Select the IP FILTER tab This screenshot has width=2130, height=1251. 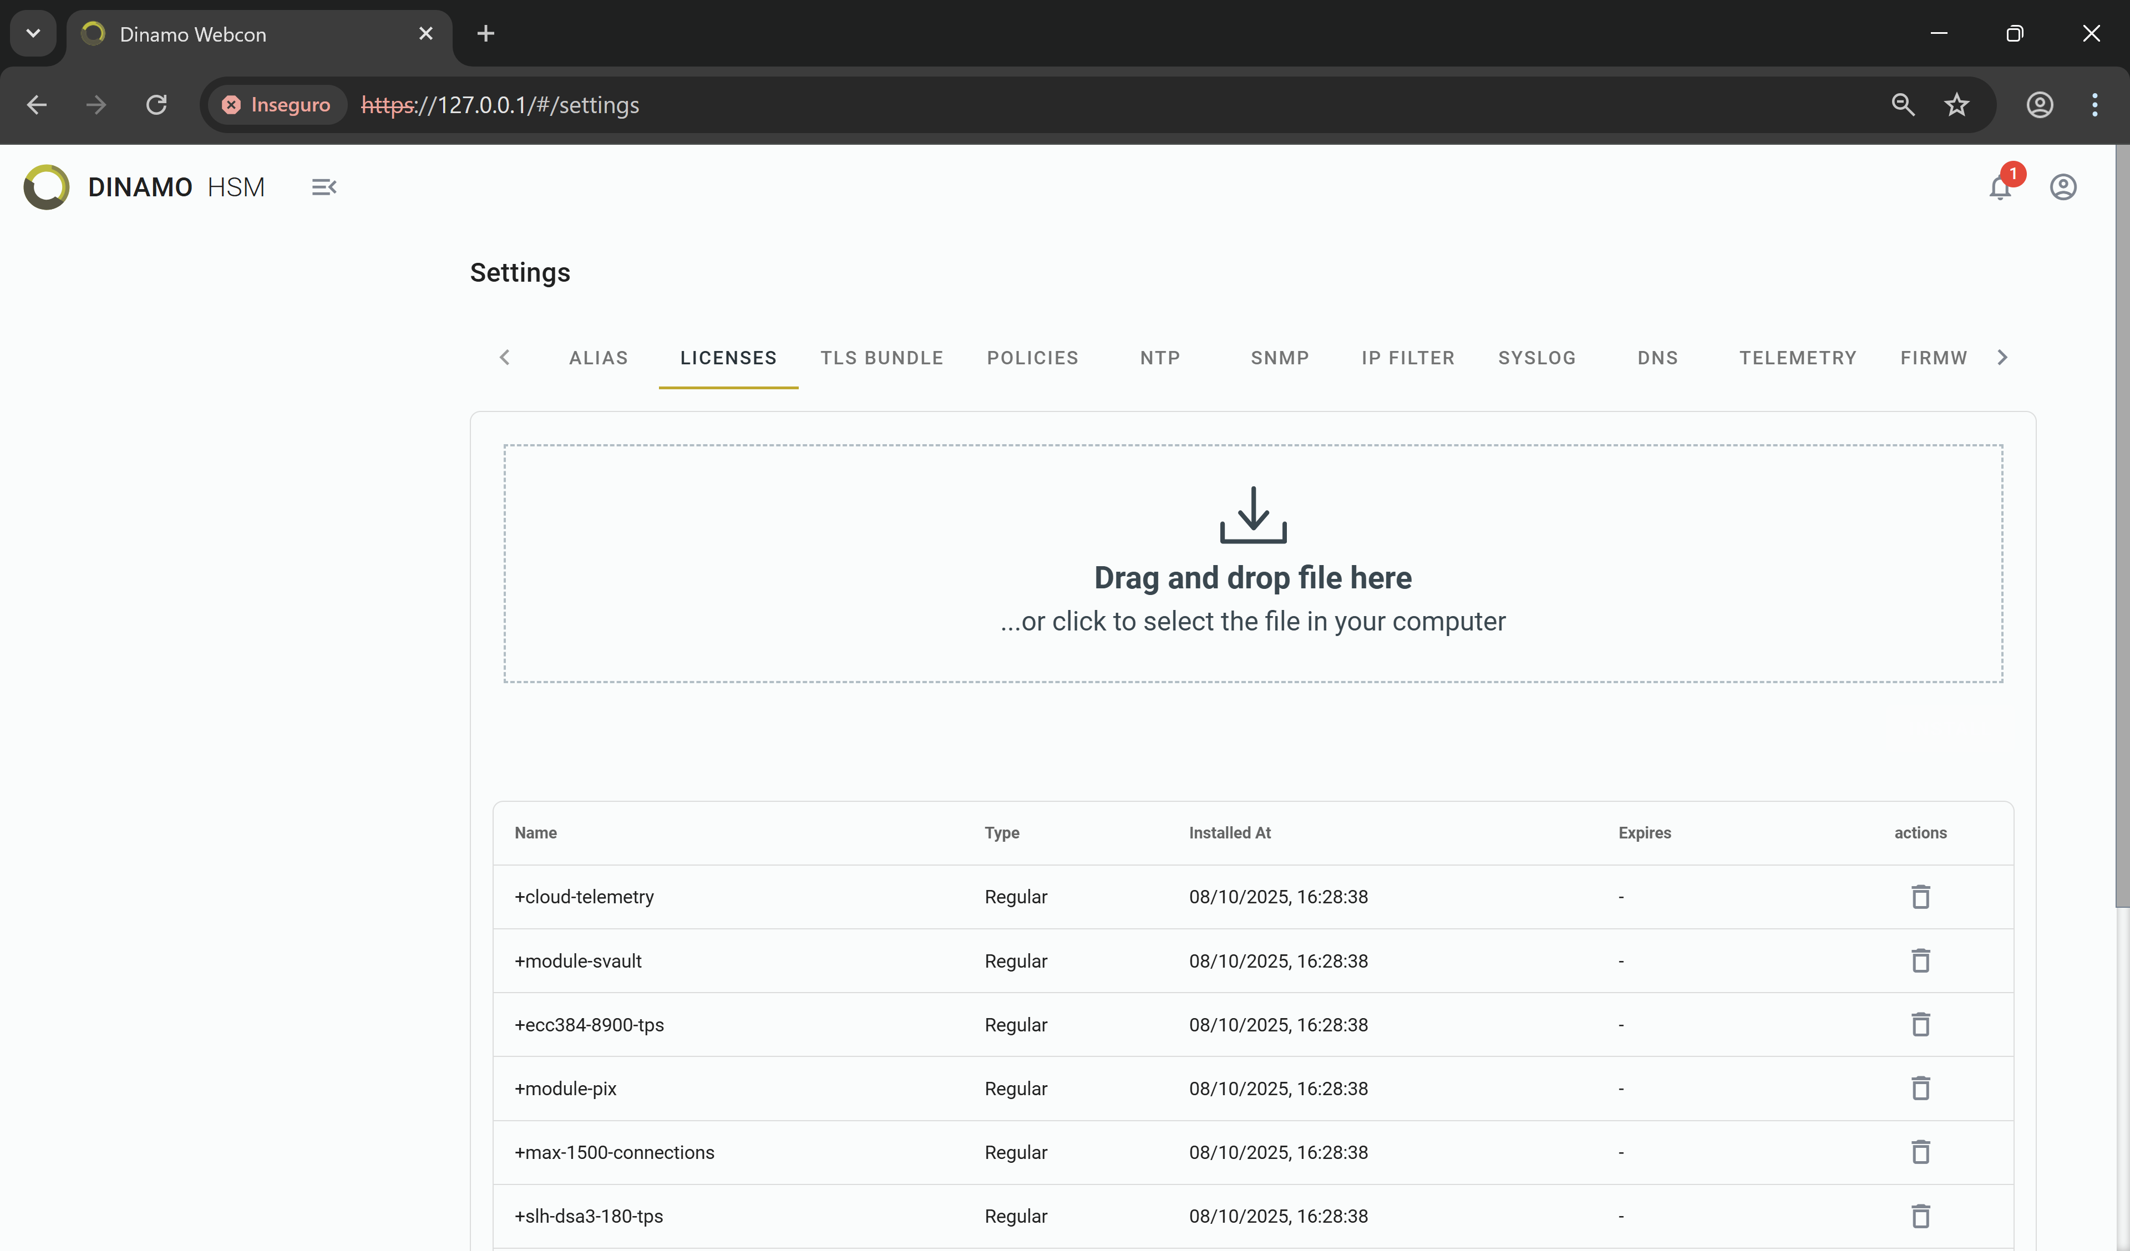1407,358
